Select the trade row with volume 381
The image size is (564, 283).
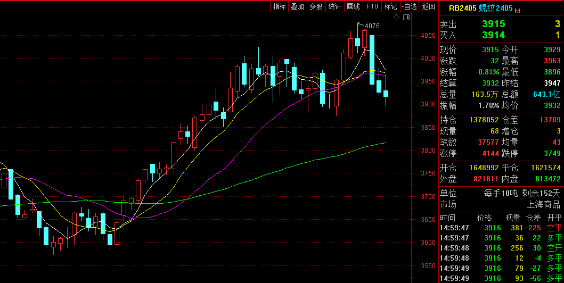click(500, 228)
